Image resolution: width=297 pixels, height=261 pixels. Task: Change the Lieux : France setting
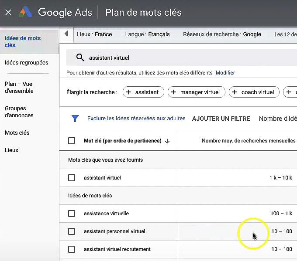[x=94, y=34]
